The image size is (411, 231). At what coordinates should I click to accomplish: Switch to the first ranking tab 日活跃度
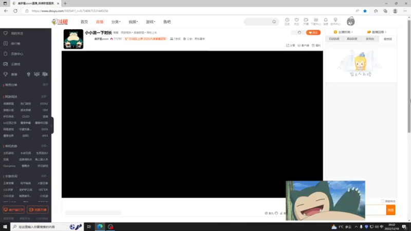pyautogui.click(x=334, y=39)
